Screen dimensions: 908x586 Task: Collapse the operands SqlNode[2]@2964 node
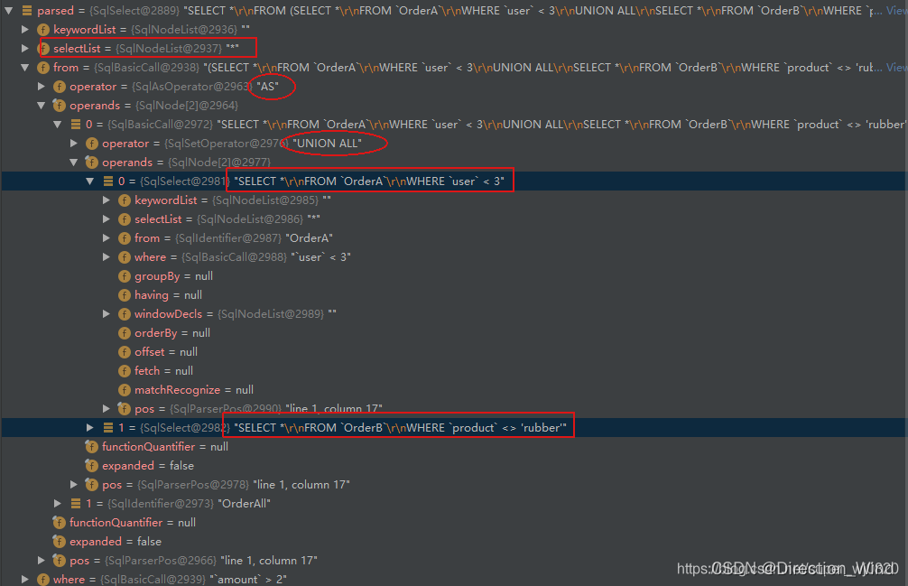coord(42,106)
